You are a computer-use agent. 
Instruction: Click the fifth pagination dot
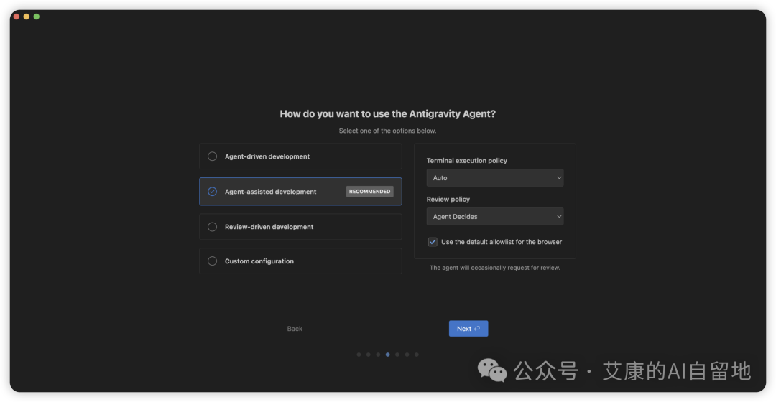point(397,355)
